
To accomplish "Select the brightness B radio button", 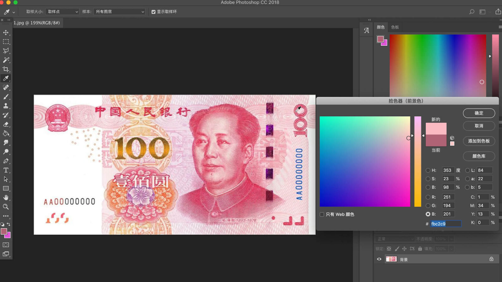I will [428, 187].
